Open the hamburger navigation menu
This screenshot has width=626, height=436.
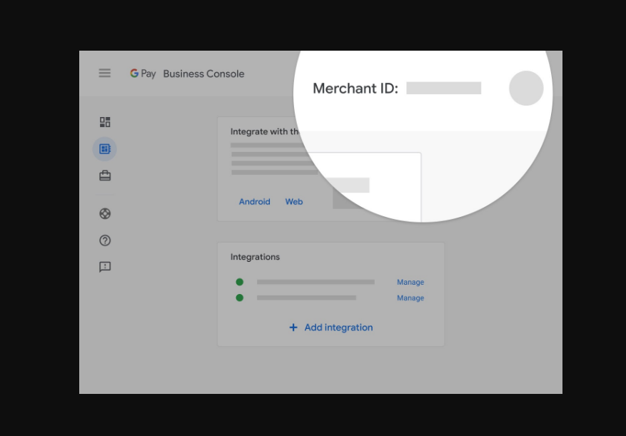[x=105, y=73]
